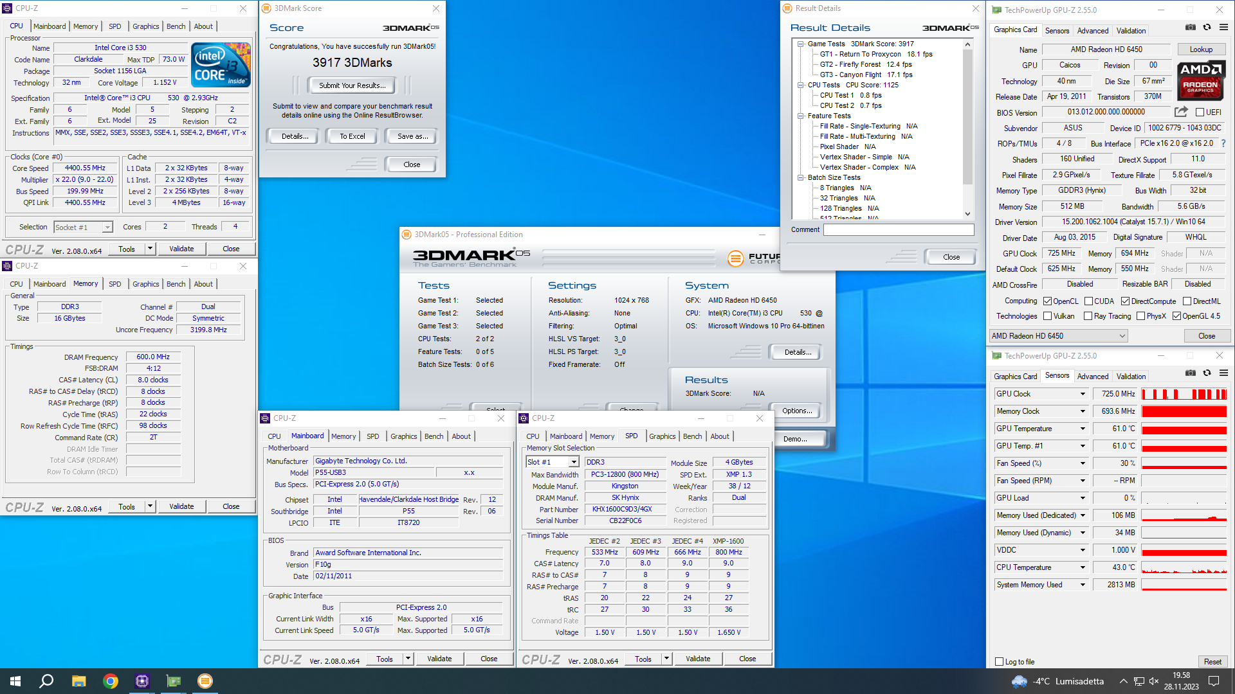
Task: Open hamburger menu in GPU-Z Sensors window
Action: (1223, 373)
